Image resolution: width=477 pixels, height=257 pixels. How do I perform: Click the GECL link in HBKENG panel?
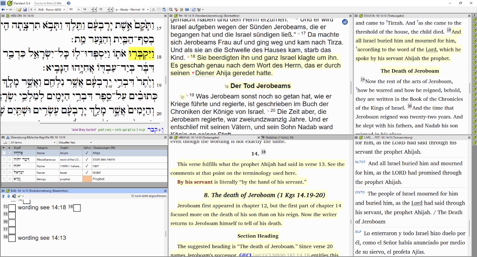(x=246, y=255)
